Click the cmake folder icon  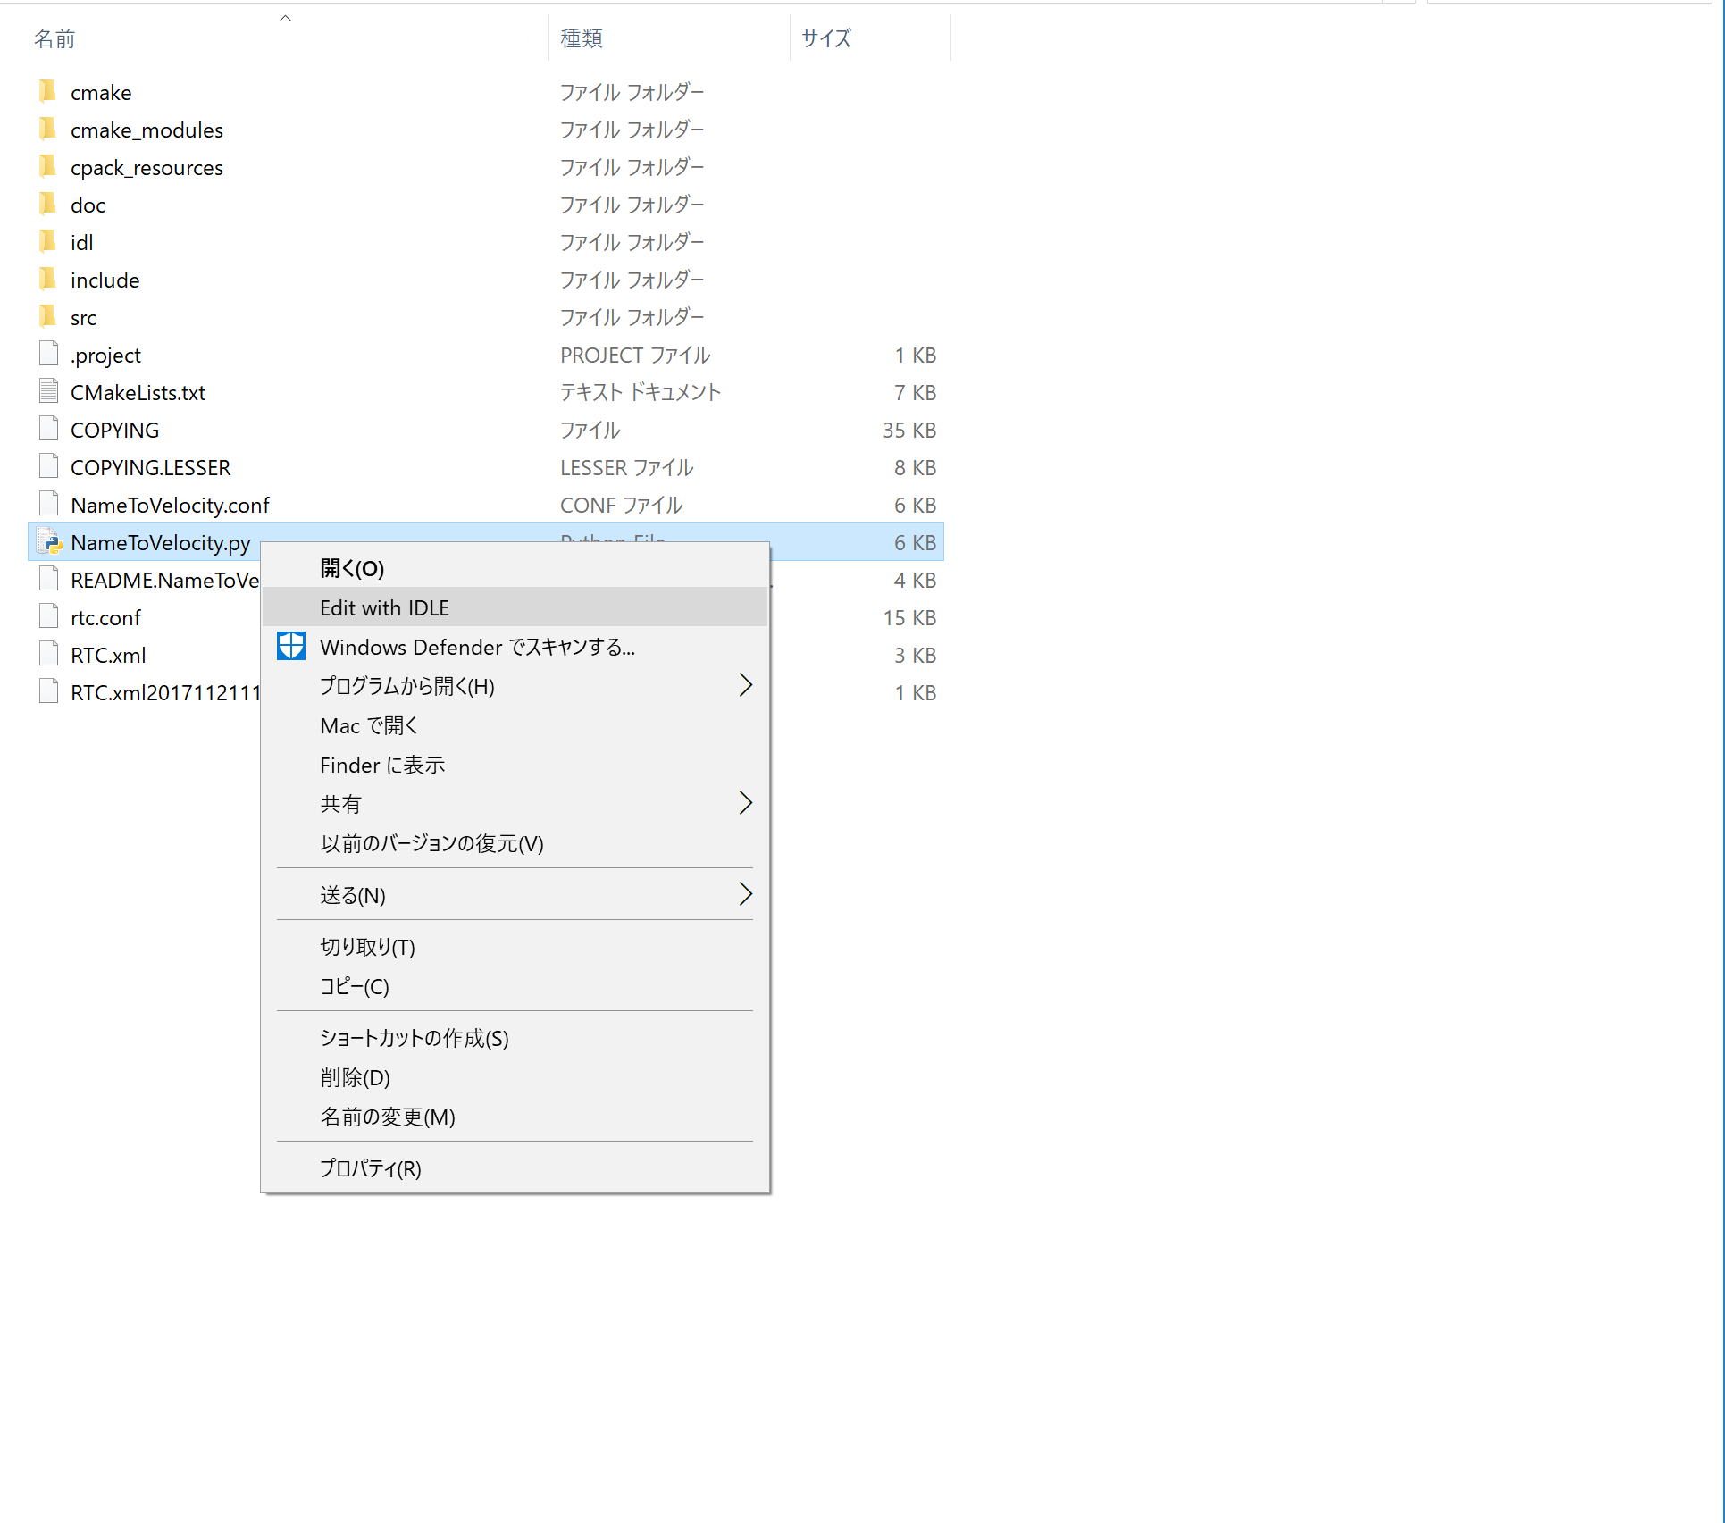(48, 91)
